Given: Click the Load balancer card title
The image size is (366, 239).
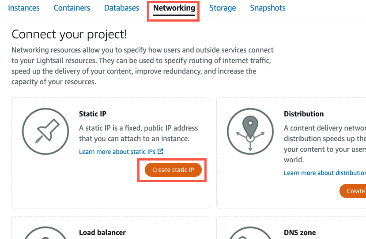Looking at the screenshot, I should [102, 232].
